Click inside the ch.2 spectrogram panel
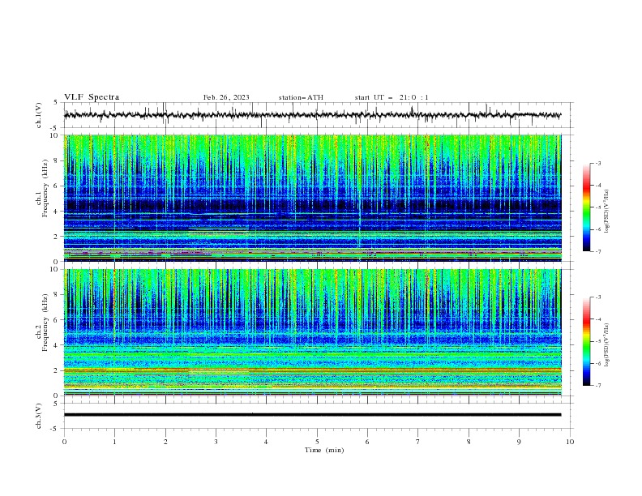The height and width of the screenshot is (496, 642). [312, 332]
